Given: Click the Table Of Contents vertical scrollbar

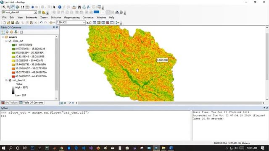Looking at the screenshot, I should click(56, 64).
